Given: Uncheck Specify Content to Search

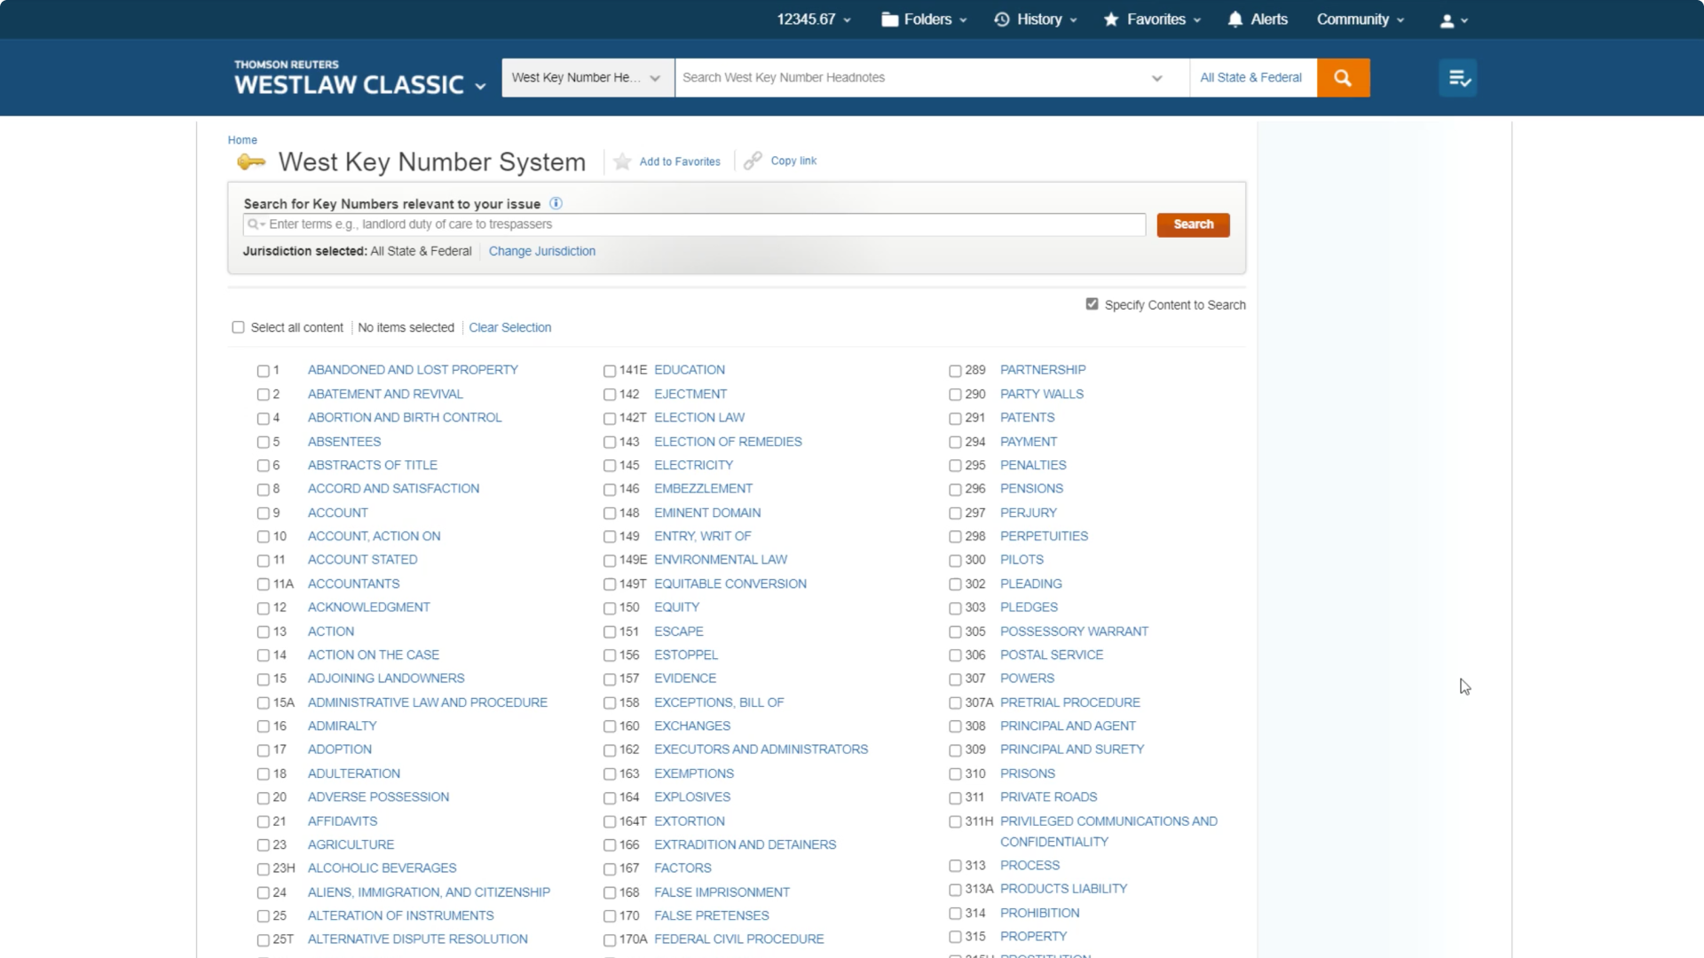Looking at the screenshot, I should click(1092, 304).
